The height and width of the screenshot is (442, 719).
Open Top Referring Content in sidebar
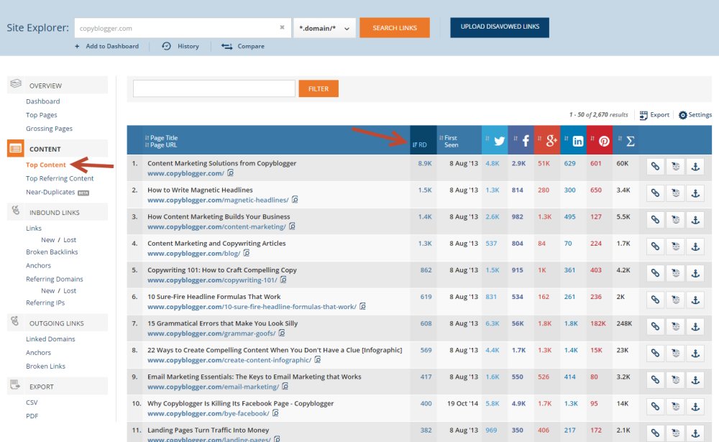click(60, 178)
